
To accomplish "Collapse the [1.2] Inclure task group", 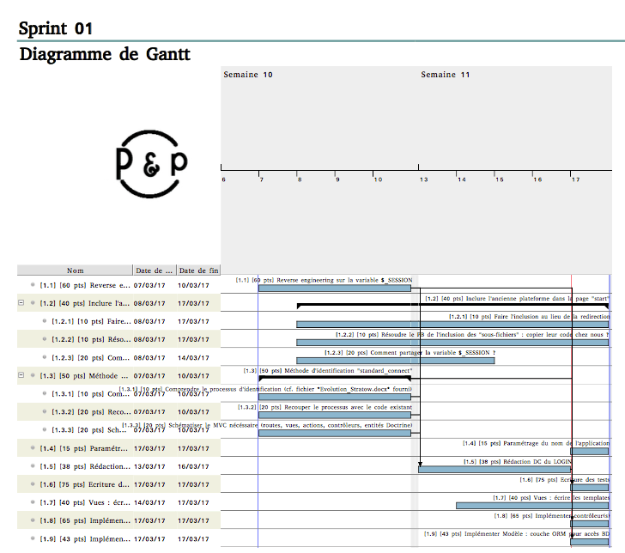I will [x=21, y=303].
